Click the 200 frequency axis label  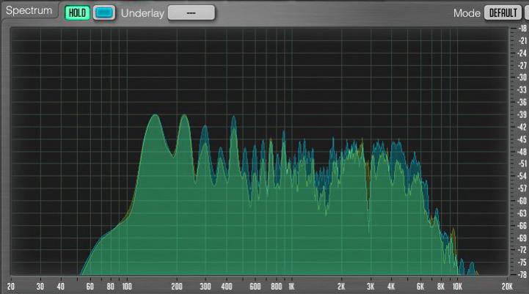(x=177, y=287)
